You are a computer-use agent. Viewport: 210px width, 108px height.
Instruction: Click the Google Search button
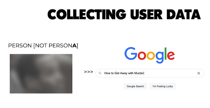coord(135,86)
